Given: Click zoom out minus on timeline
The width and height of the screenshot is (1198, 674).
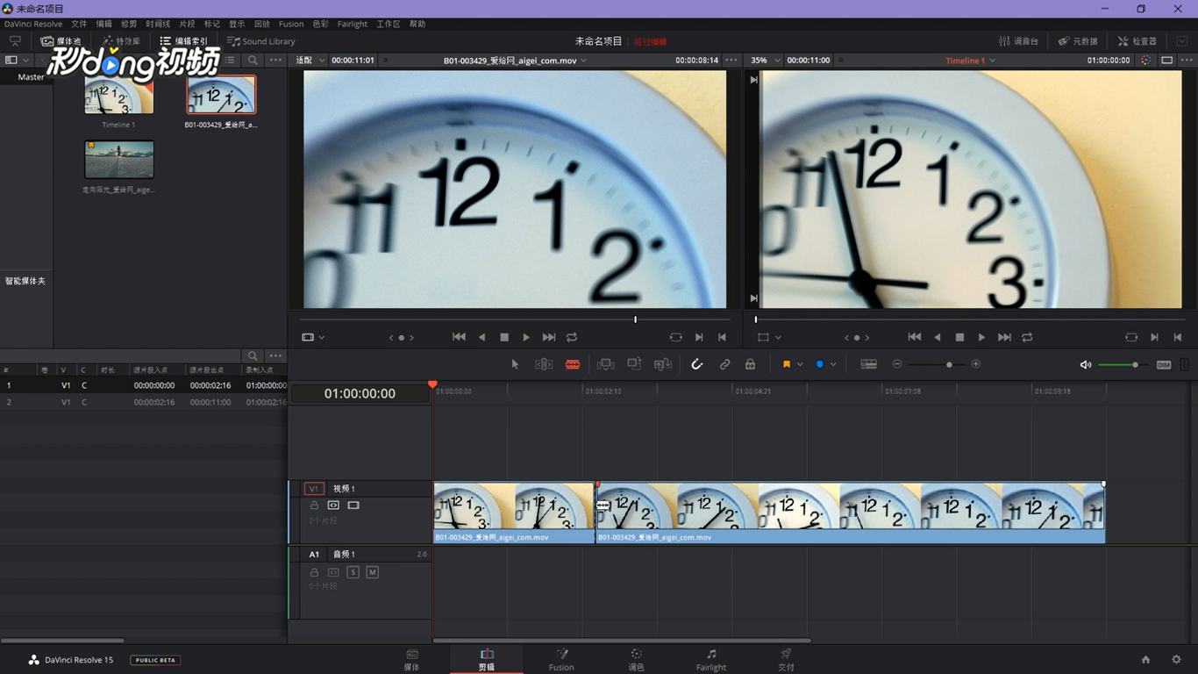Looking at the screenshot, I should point(897,364).
